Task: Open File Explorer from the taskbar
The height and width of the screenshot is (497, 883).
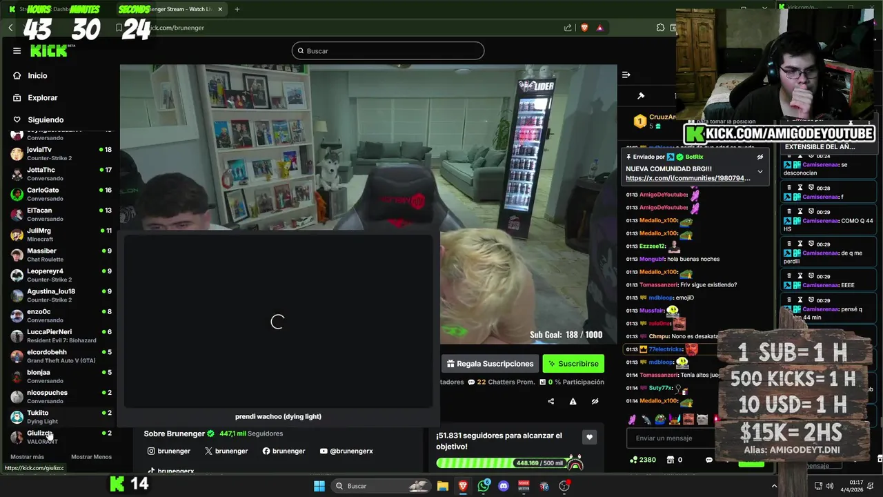Action: [x=443, y=486]
